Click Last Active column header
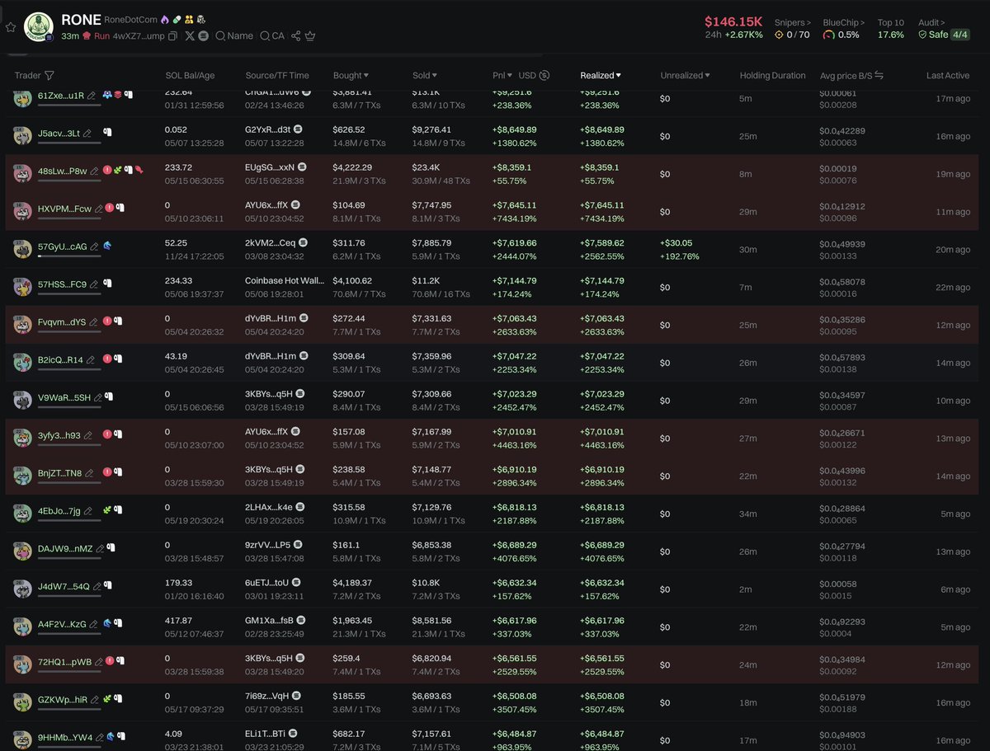 tap(948, 75)
